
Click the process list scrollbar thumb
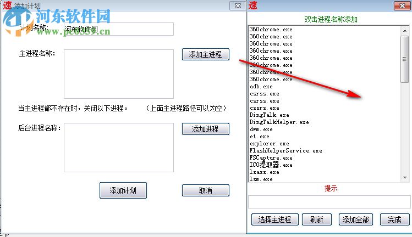[405, 59]
